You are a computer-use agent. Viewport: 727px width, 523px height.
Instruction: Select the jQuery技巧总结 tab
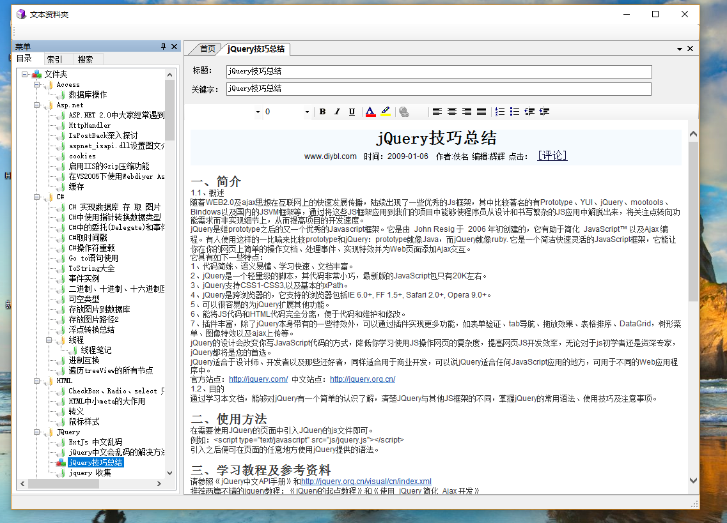point(256,49)
